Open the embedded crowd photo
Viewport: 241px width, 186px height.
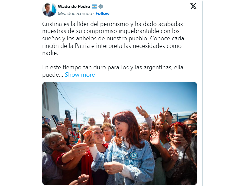coord(119,133)
